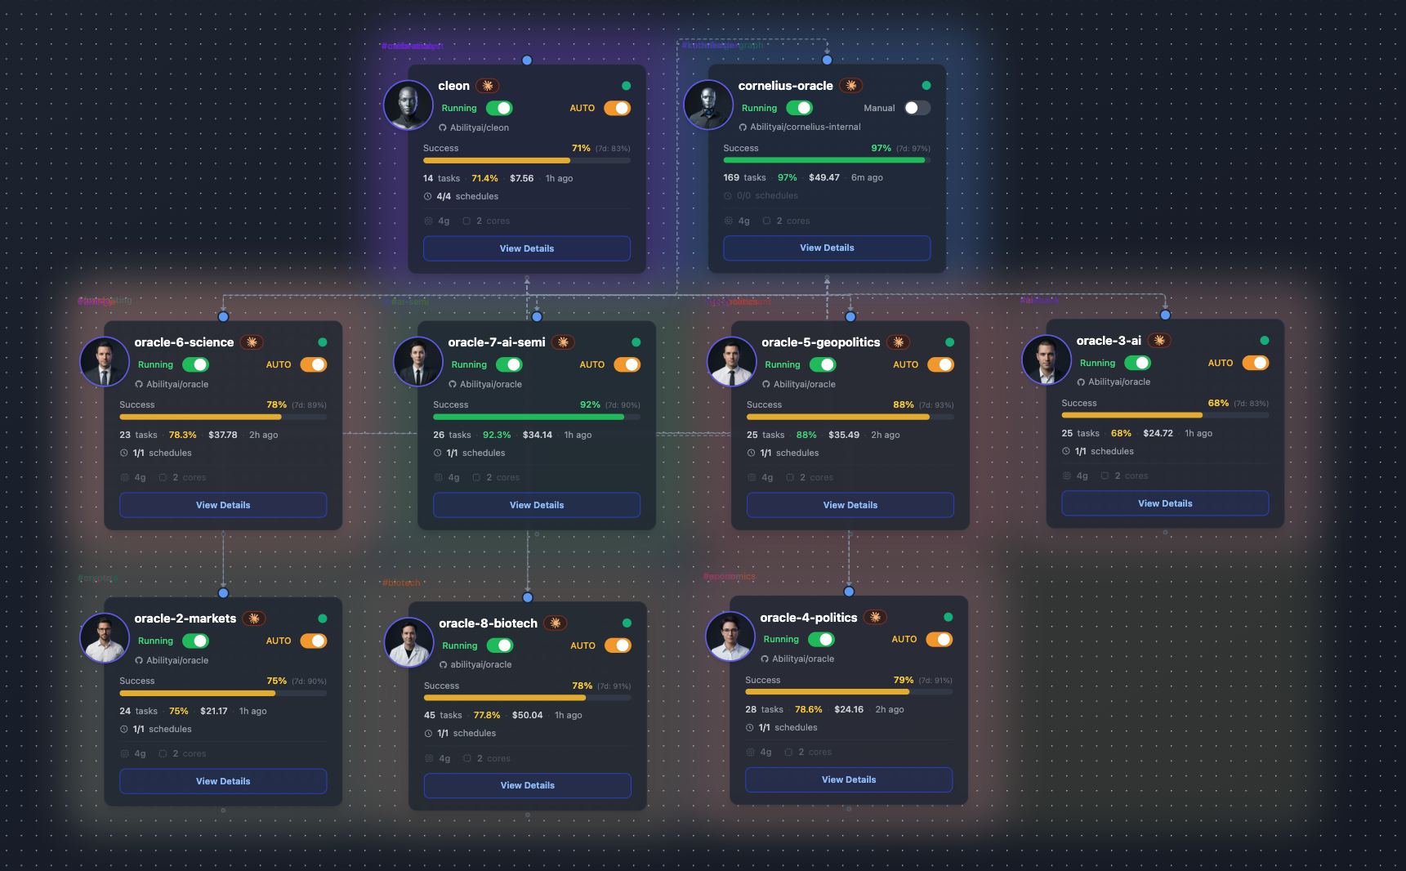
Task: Switch off AUTO toggle on oracle-2-markets
Action: point(313,641)
